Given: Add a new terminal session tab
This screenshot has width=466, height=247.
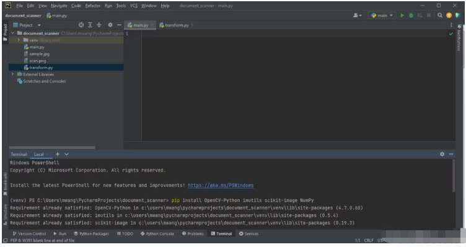Looking at the screenshot, I should 58,154.
